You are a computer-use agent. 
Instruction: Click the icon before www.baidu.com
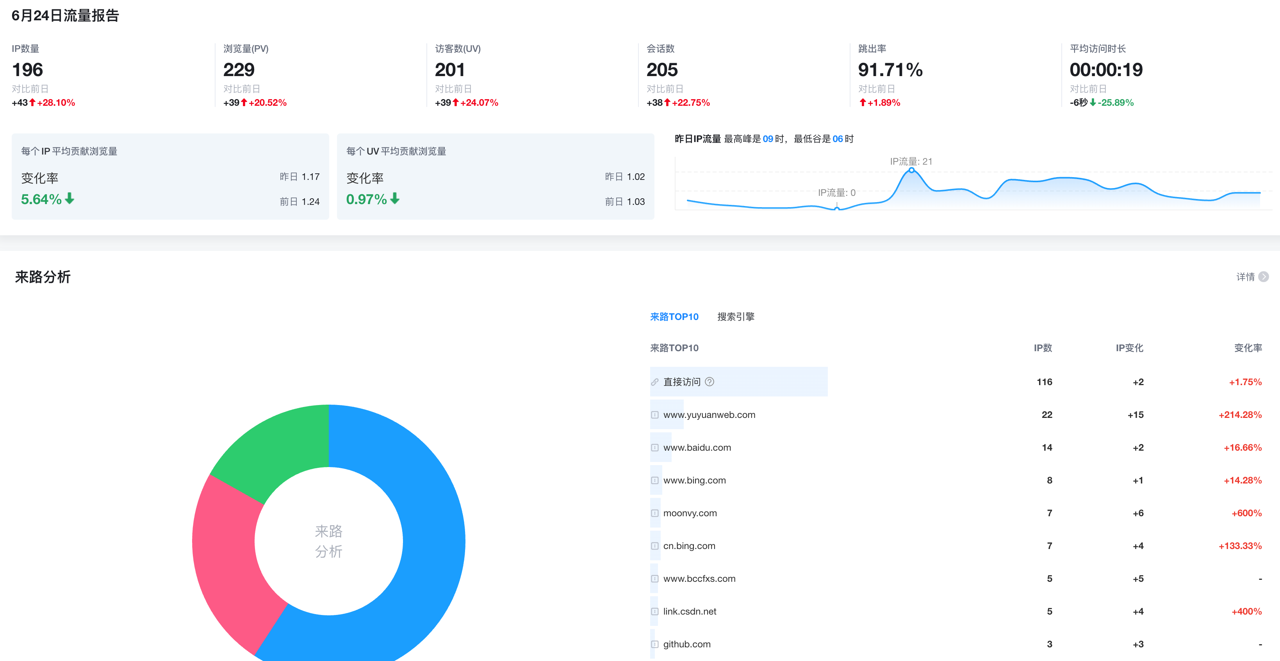[x=655, y=448]
